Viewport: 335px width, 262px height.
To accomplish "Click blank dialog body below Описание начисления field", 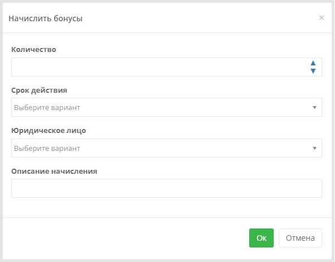I will pyautogui.click(x=167, y=207).
